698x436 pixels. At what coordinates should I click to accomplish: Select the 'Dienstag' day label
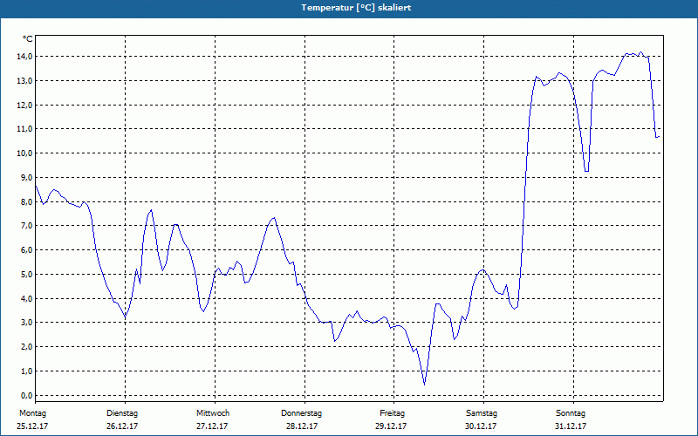pos(122,413)
